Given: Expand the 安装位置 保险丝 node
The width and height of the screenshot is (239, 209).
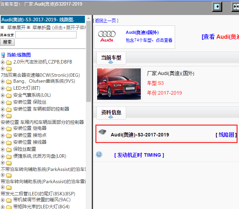Looking at the screenshot, I should click(2, 102).
